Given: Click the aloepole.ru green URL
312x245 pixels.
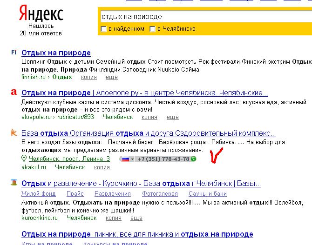Looking at the screenshot, I should pyautogui.click(x=36, y=117).
